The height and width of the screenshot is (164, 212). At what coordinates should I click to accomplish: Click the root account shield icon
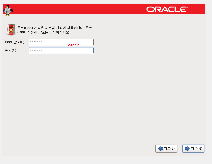coord(11,30)
